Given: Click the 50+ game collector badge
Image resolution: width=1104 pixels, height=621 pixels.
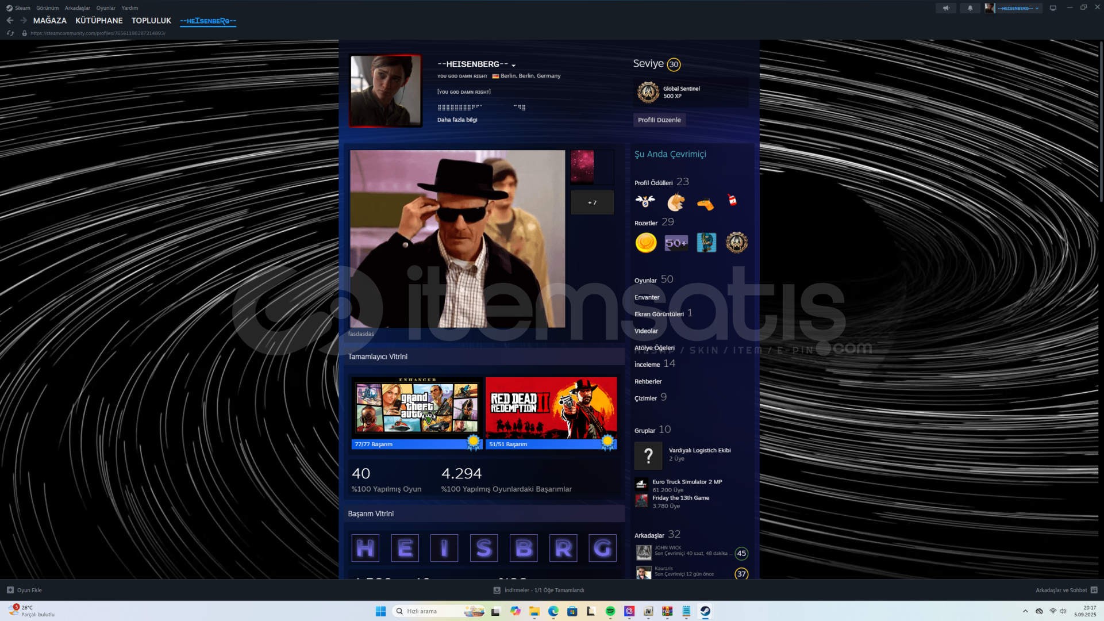Looking at the screenshot, I should point(676,243).
